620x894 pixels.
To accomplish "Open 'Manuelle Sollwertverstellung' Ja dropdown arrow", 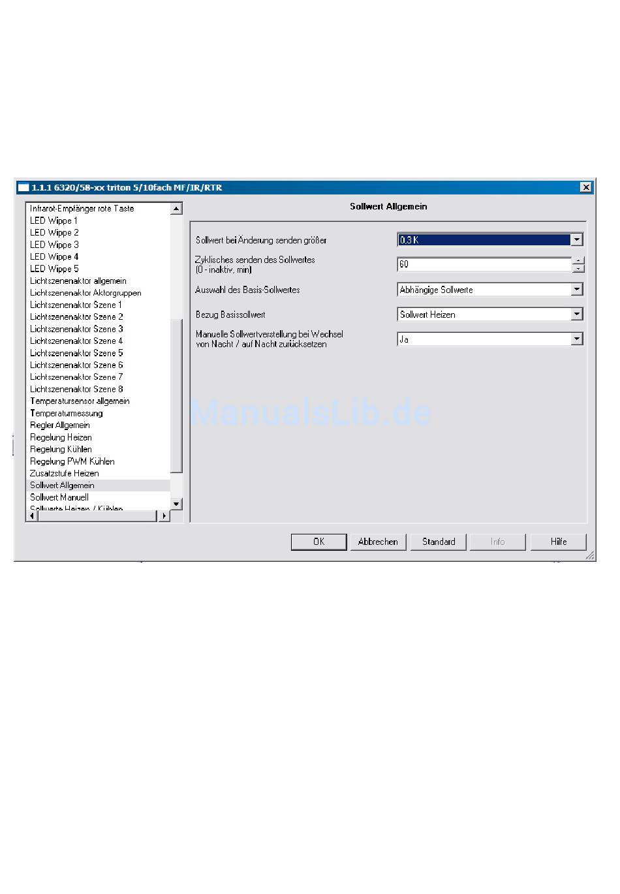I will click(576, 339).
